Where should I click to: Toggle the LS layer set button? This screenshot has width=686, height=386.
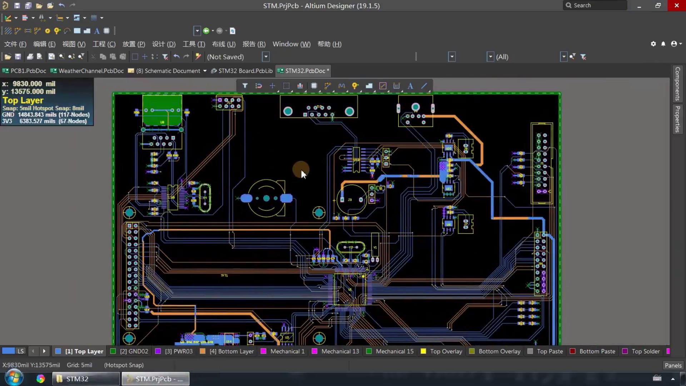coord(21,351)
